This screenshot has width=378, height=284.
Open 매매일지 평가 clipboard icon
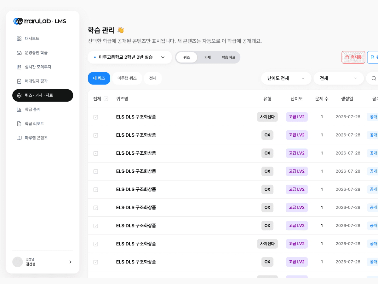(x=19, y=81)
